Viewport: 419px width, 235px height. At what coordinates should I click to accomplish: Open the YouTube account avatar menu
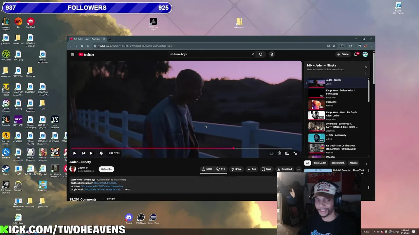point(365,54)
